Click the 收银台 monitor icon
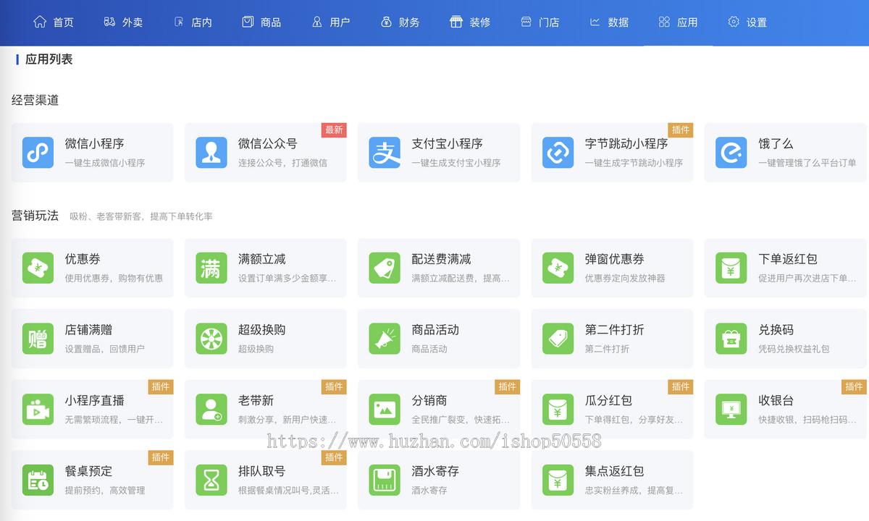869x521 pixels. click(731, 410)
